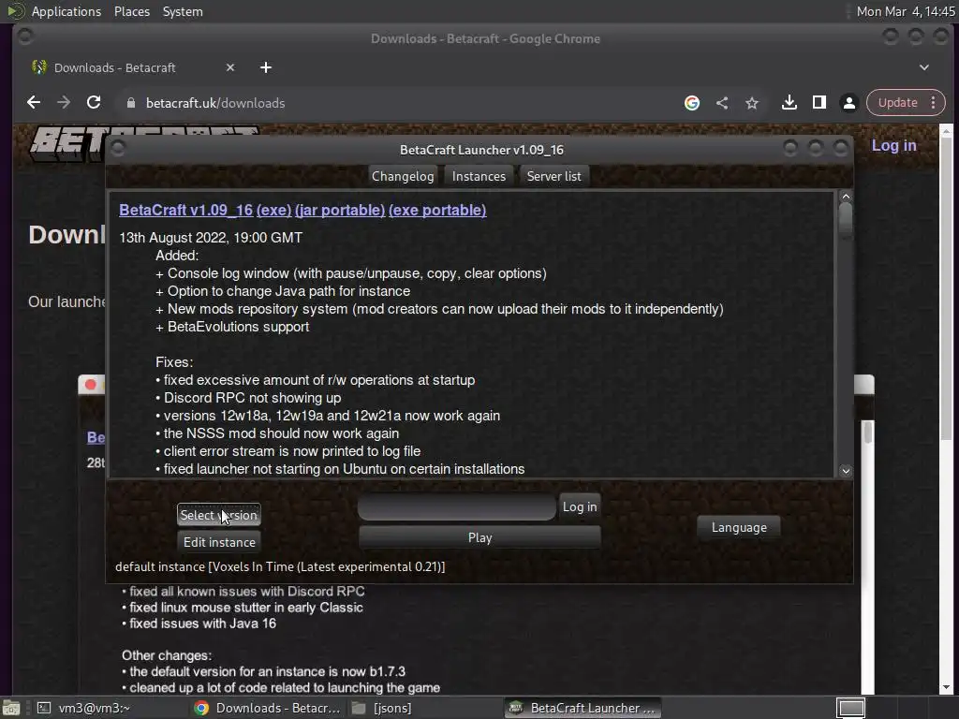Switch to Downloads - Betacraft Chrome taskbar item

click(267, 708)
